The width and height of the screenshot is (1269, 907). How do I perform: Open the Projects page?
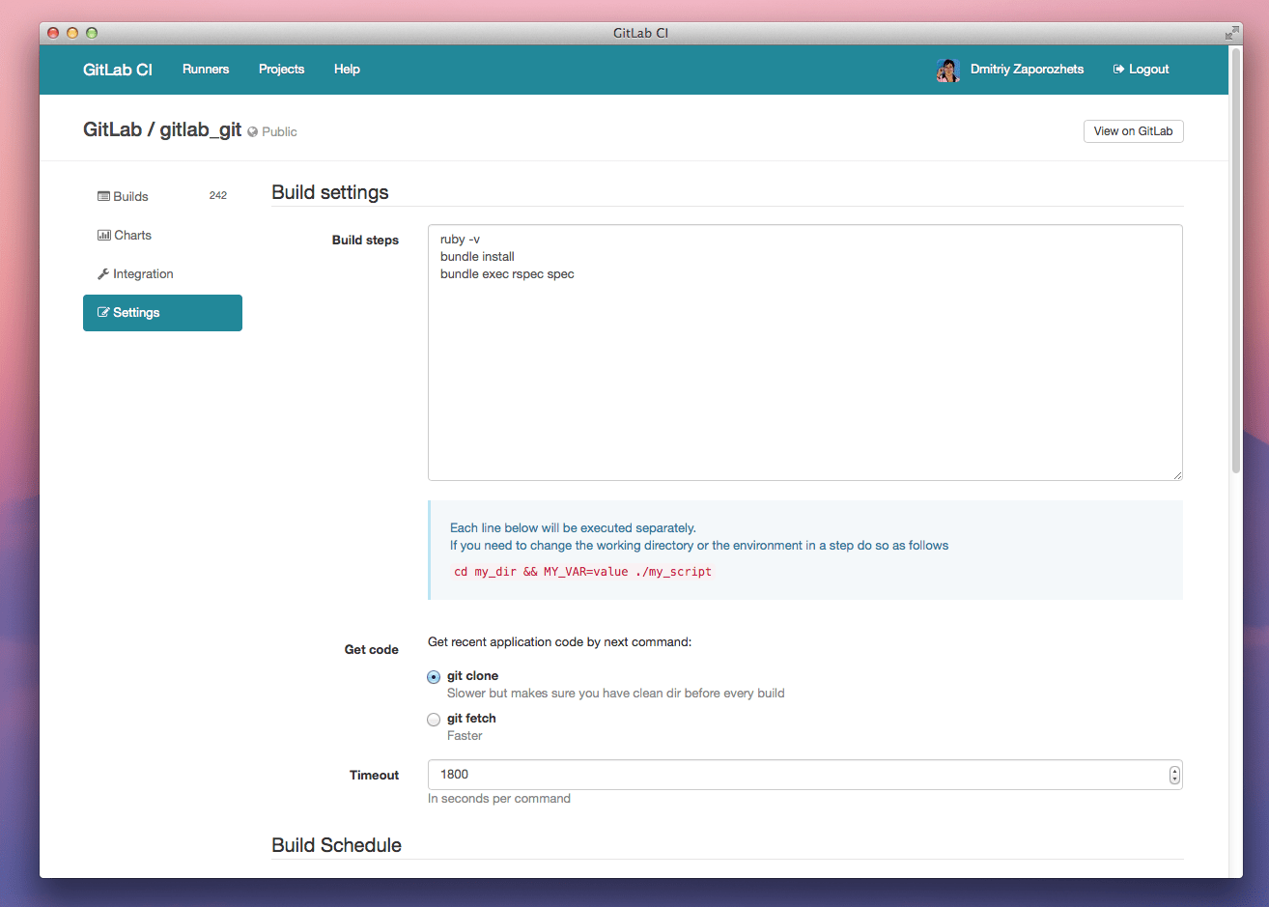281,70
